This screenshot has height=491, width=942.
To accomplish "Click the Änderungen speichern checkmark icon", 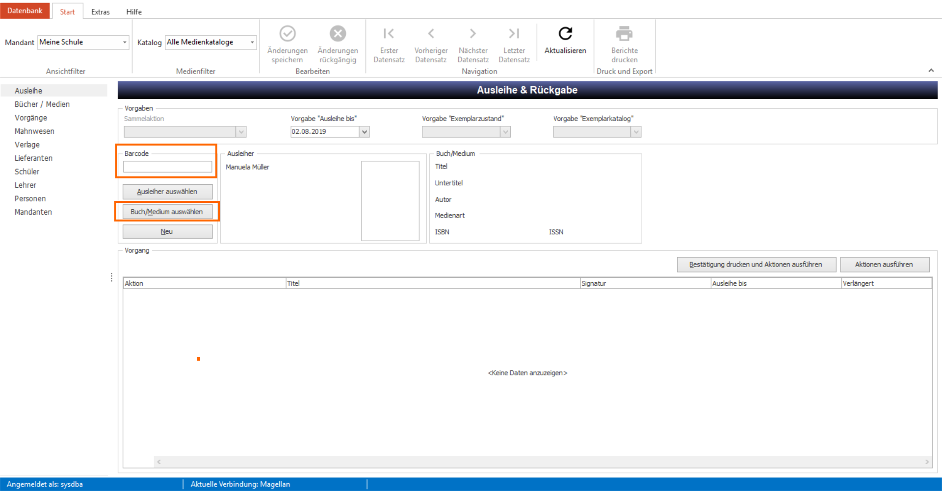I will click(x=288, y=34).
